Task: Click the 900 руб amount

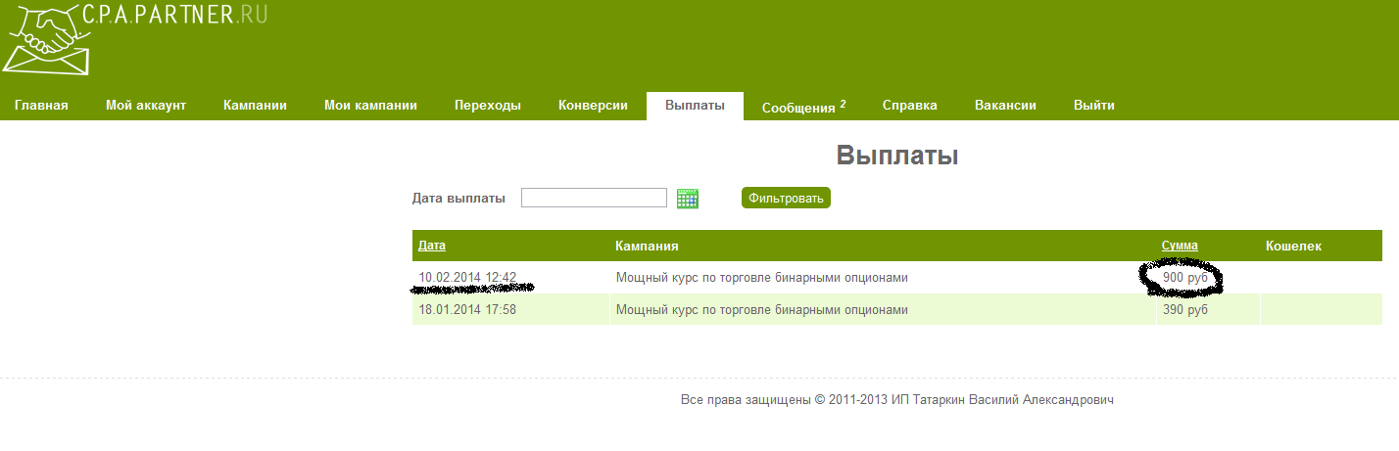Action: click(1185, 278)
